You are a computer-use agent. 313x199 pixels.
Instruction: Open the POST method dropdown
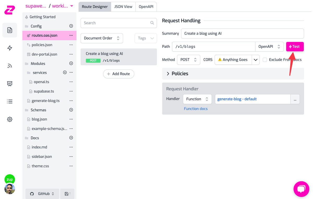(188, 60)
